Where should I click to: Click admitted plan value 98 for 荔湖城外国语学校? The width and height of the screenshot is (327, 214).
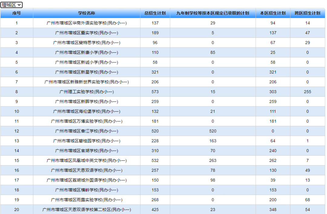[213, 180]
